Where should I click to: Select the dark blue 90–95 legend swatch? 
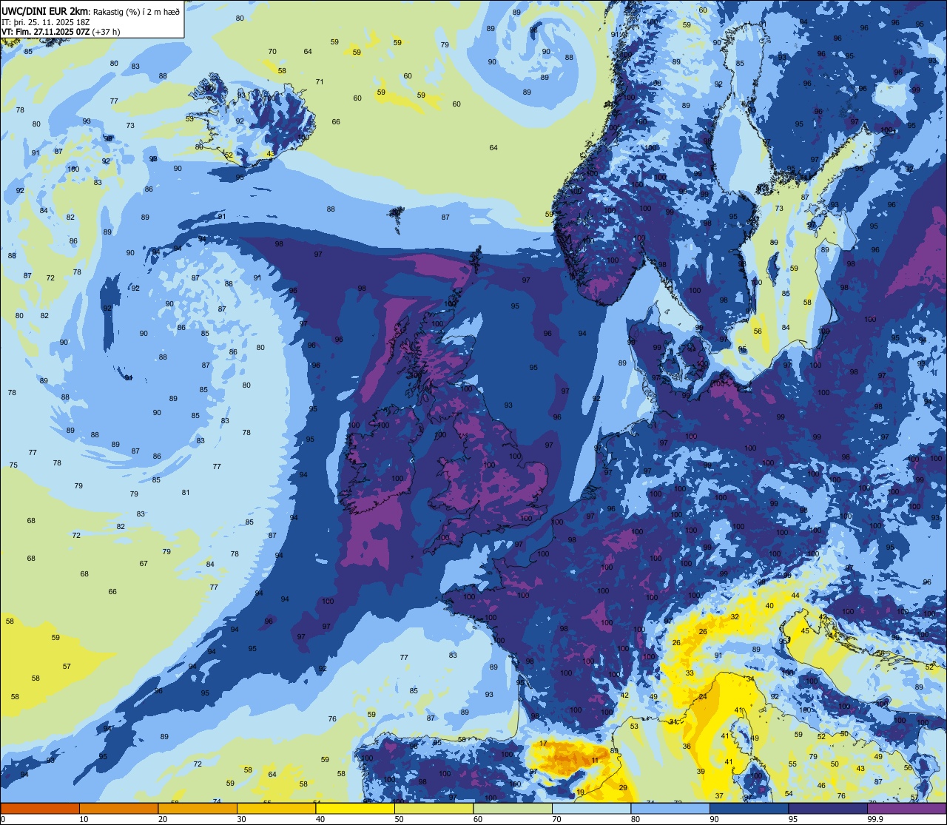point(749,809)
